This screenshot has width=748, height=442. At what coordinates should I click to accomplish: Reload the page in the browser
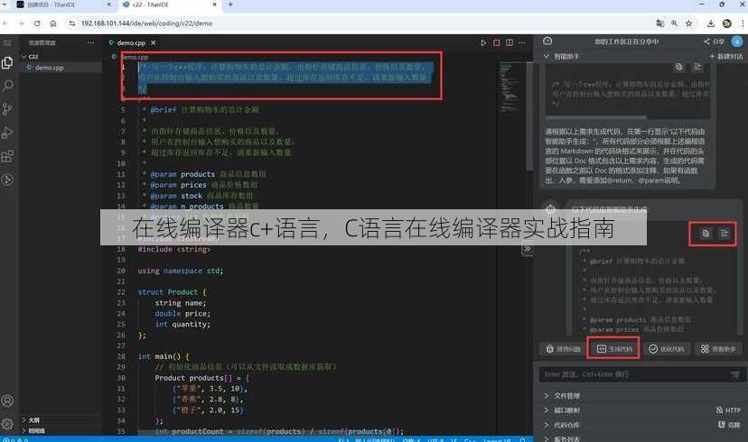pos(37,23)
